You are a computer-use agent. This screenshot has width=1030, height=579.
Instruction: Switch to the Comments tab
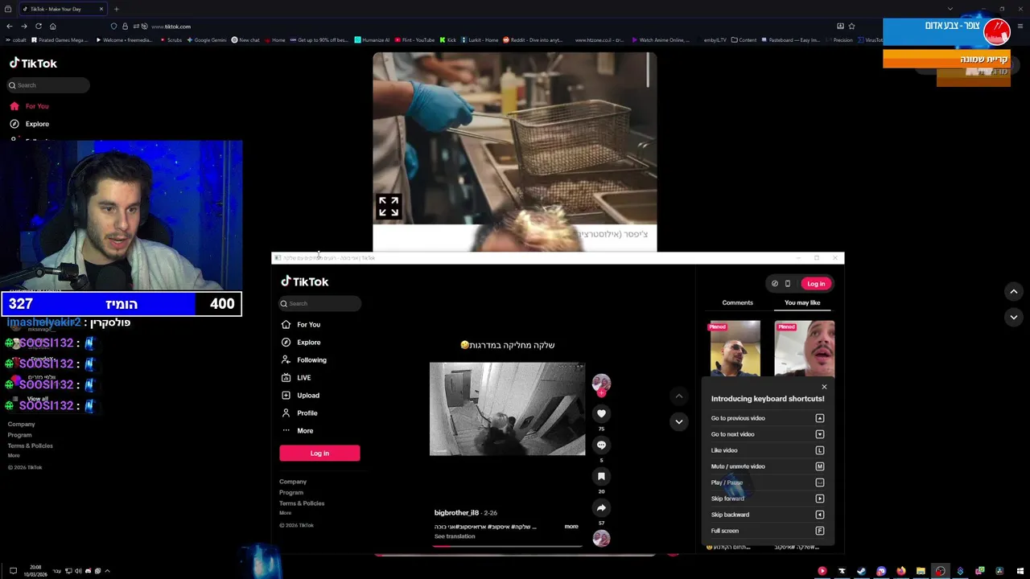pyautogui.click(x=737, y=302)
